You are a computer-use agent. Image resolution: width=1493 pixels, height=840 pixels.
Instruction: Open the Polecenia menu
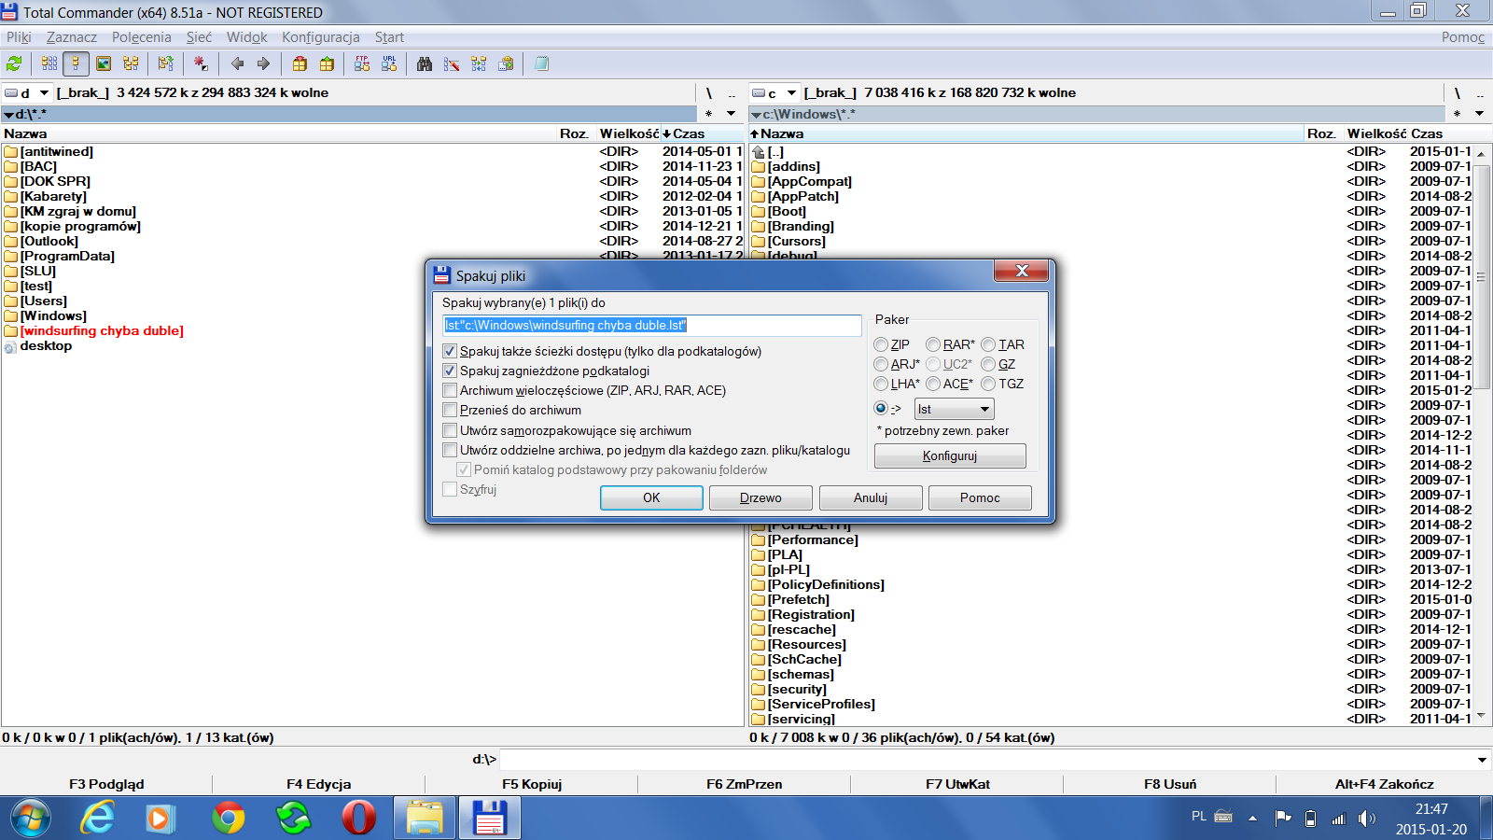141,37
